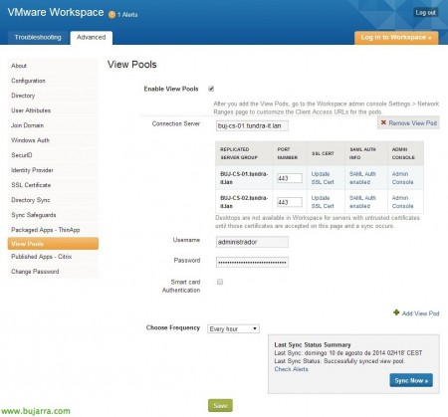The image size is (448, 417).
Task: Update SSL Cert for BUJ-CS-02
Action: point(323,202)
